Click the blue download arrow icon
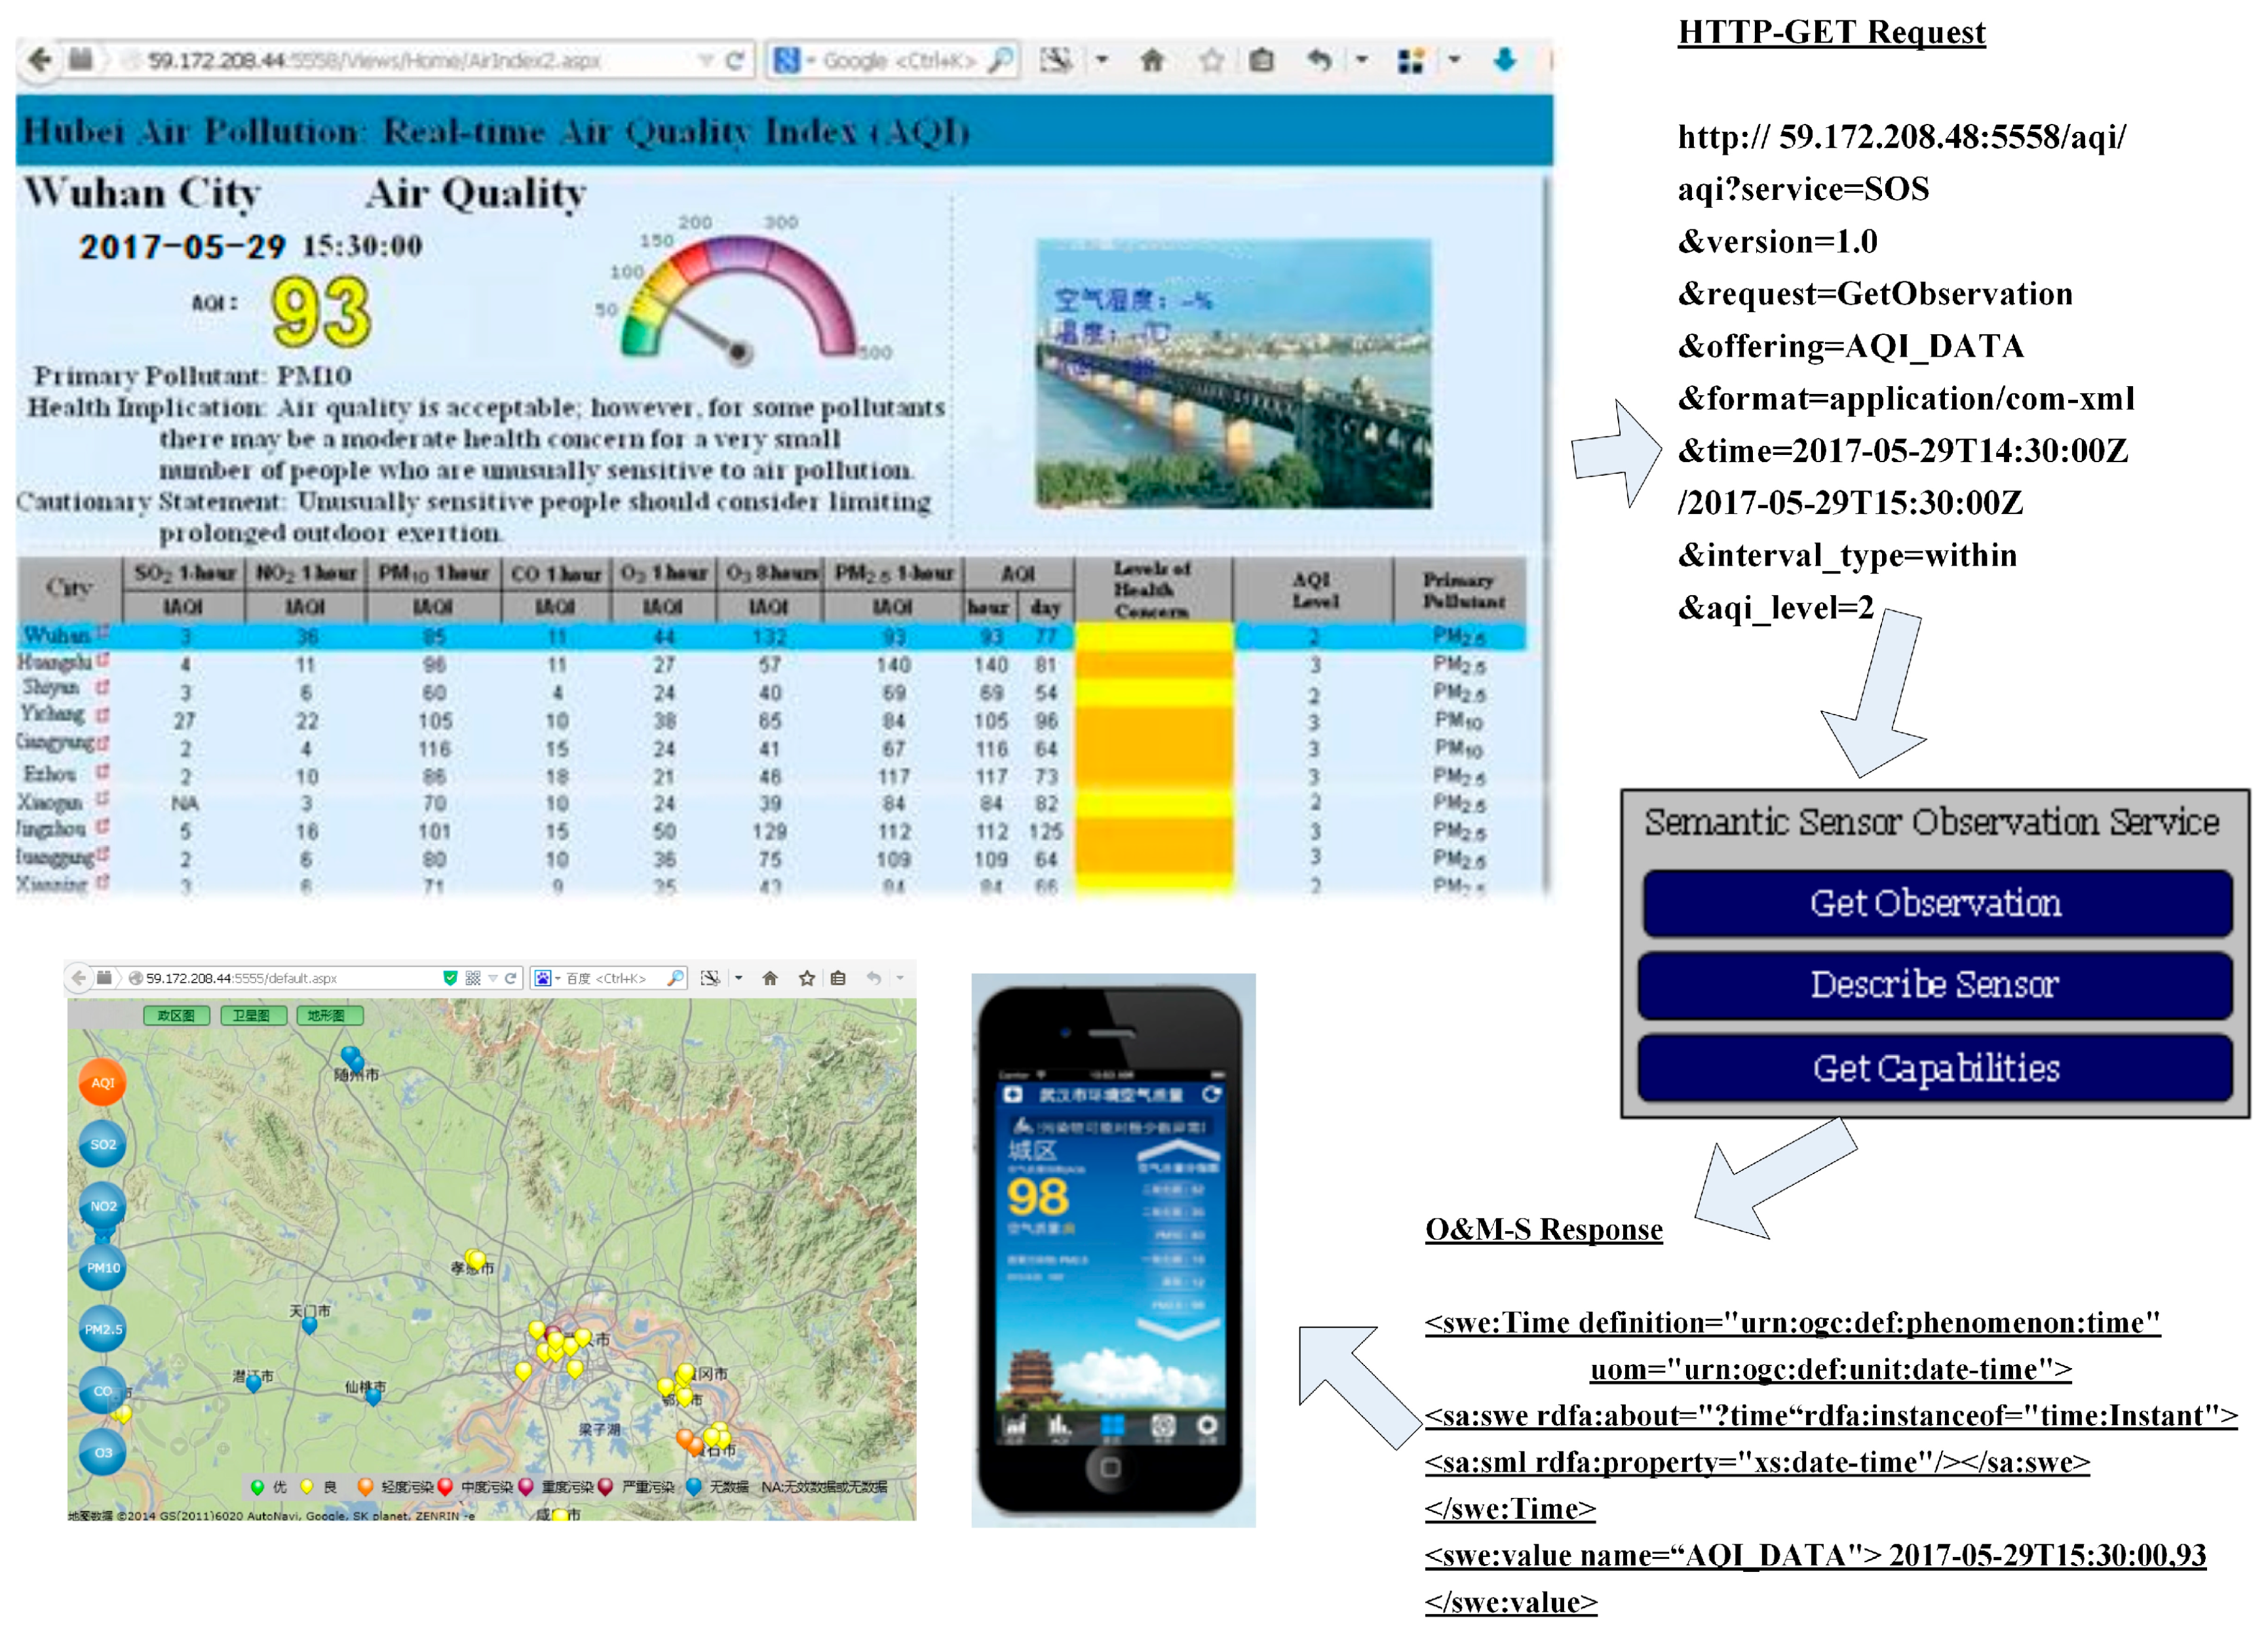 (x=1504, y=60)
